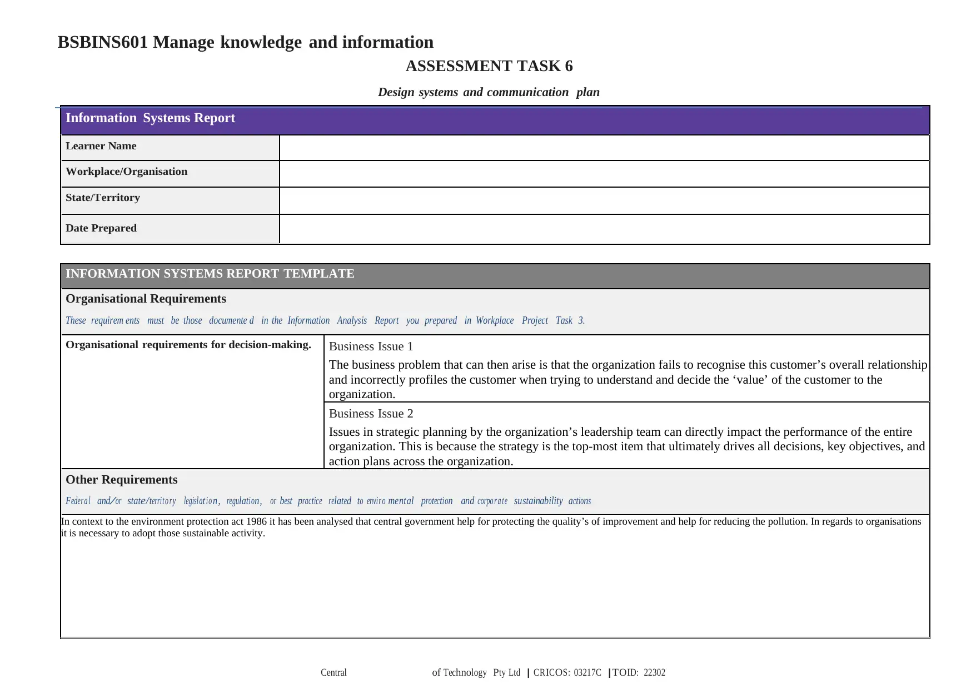Click the italic note 'Federal and/or state/territory legislation'
The width and height of the screenshot is (976, 689).
click(x=328, y=501)
